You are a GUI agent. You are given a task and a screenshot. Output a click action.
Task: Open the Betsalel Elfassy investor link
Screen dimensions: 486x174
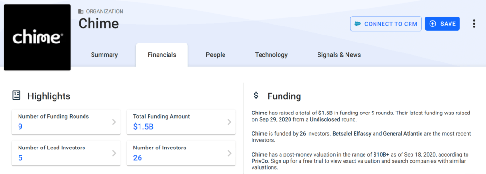click(x=352, y=134)
